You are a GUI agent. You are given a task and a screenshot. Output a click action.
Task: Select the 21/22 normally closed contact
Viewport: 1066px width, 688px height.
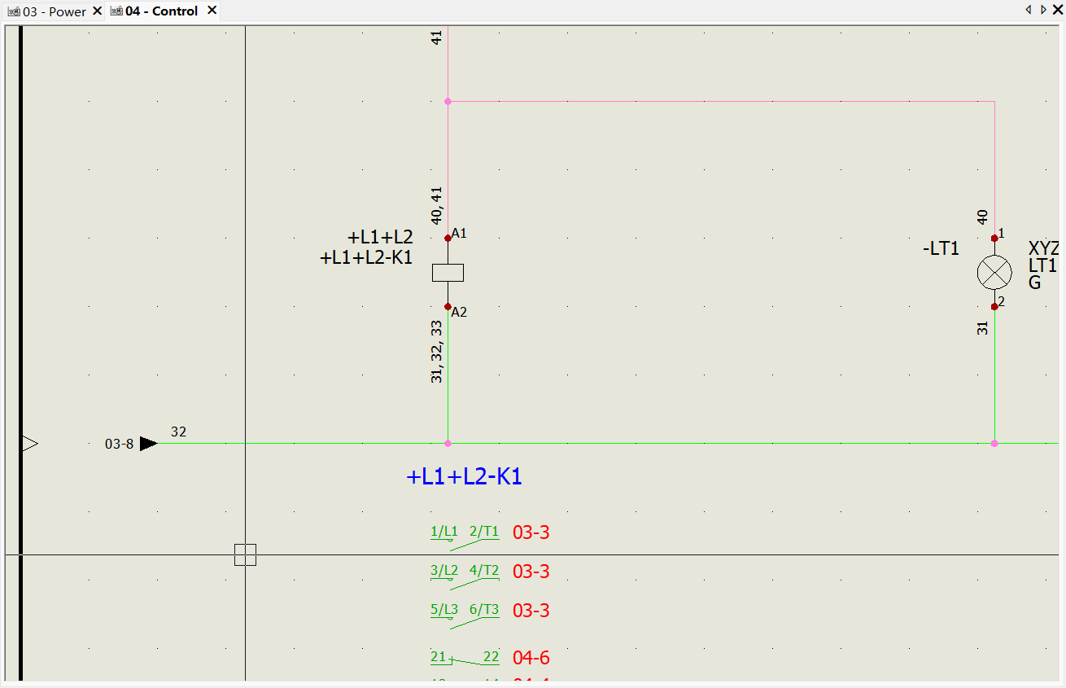465,659
